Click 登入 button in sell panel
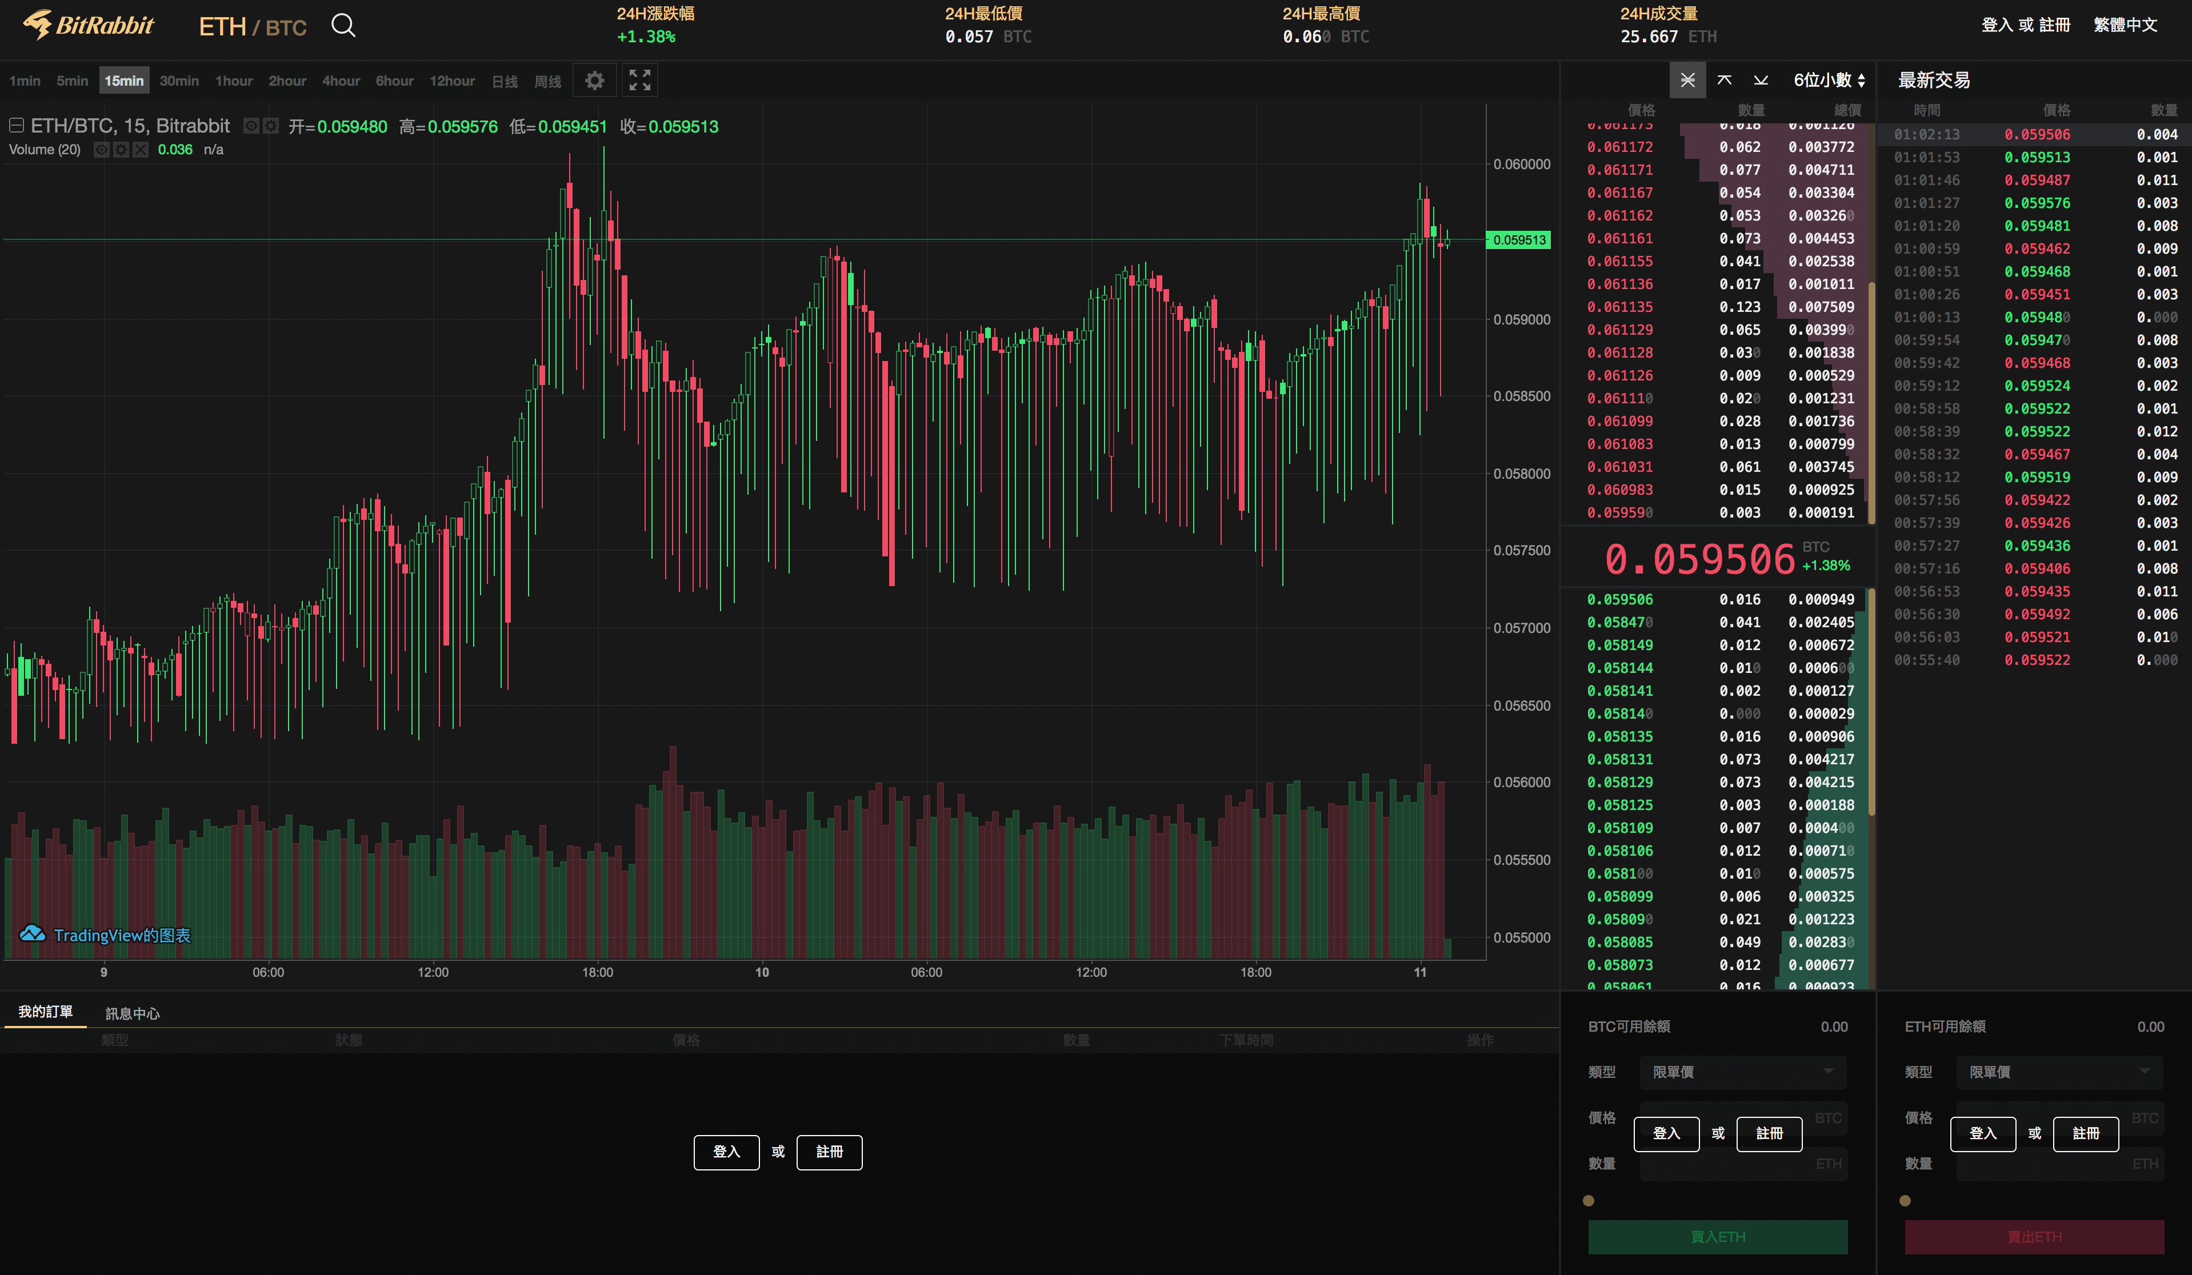 pyautogui.click(x=1982, y=1133)
